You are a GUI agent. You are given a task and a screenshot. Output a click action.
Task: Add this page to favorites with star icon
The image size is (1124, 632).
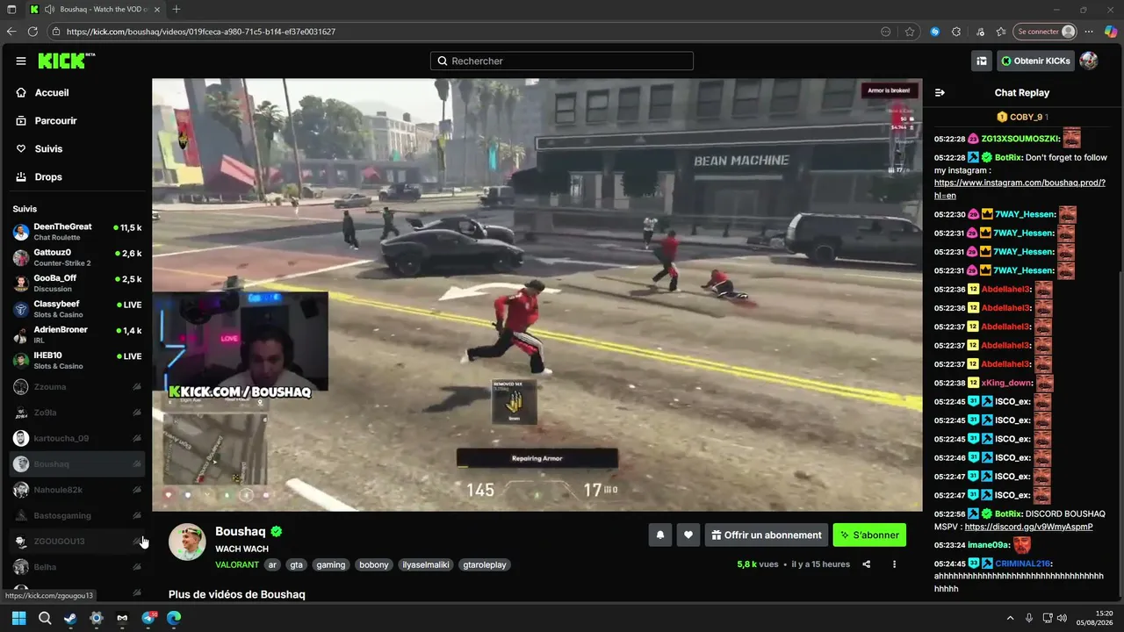coord(910,32)
